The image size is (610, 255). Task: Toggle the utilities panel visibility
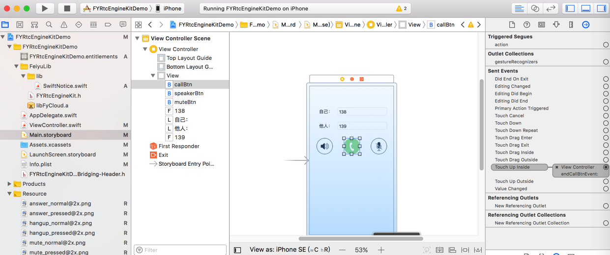[x=602, y=8]
